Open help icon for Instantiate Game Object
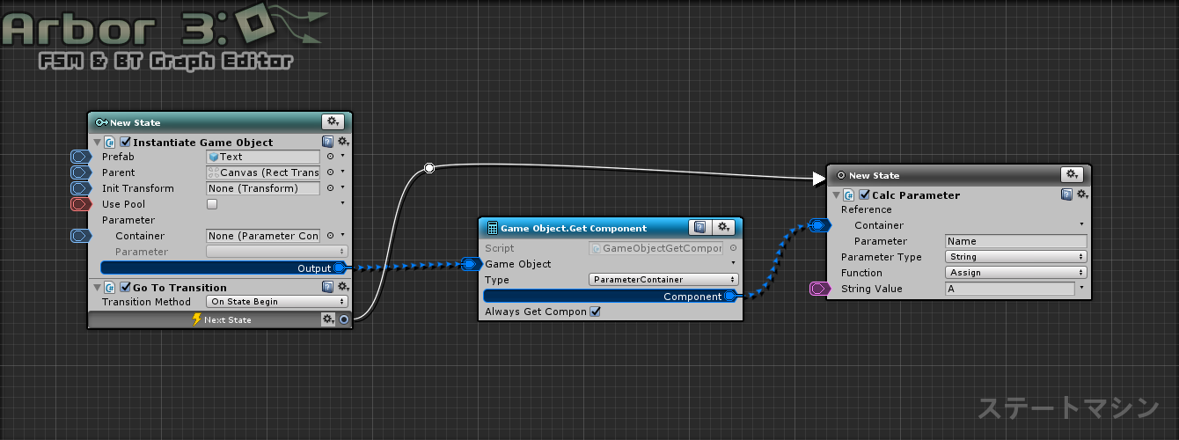The image size is (1179, 440). pos(327,142)
